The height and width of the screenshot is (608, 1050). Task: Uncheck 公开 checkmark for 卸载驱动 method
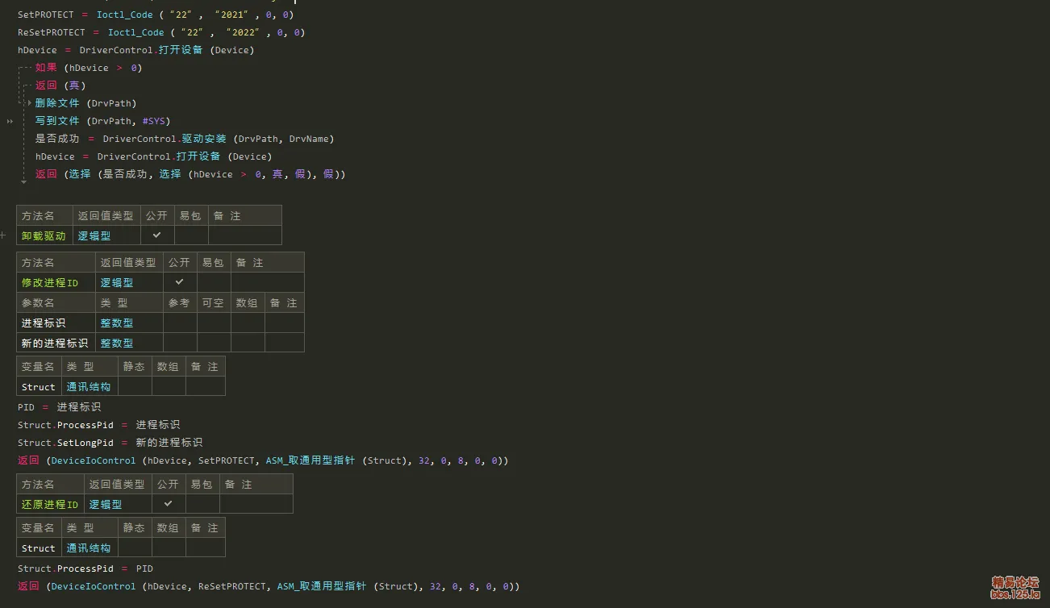(x=157, y=235)
